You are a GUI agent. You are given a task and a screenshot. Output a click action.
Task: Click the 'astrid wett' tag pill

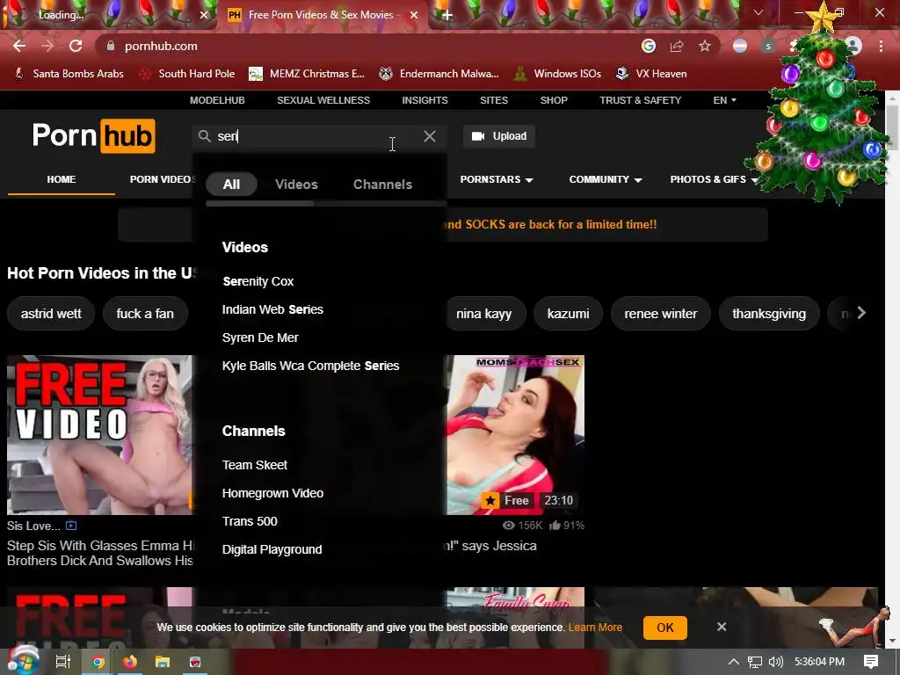tap(51, 314)
